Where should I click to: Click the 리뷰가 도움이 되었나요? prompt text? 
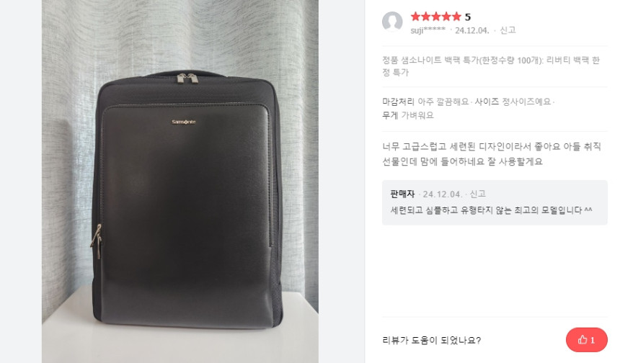(431, 340)
